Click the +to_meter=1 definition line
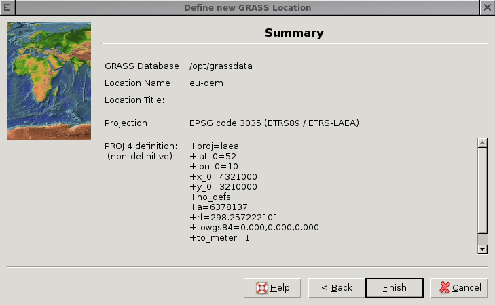Screen dimensions: 495x305 tap(219, 238)
